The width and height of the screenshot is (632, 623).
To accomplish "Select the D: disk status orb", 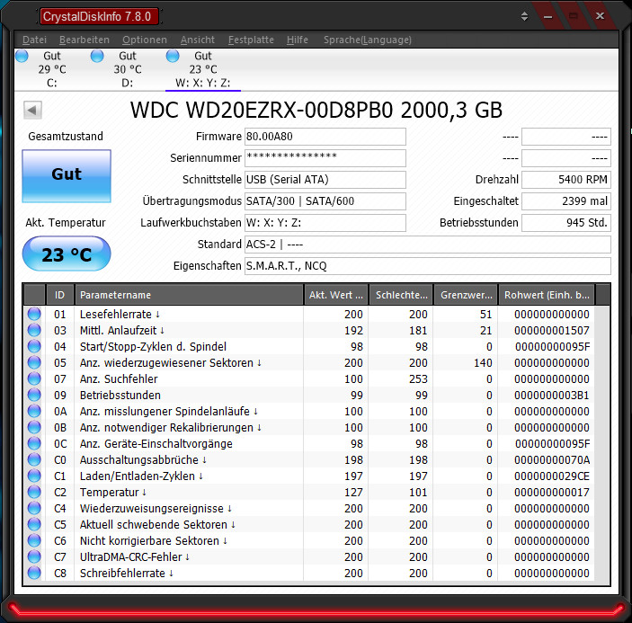I will click(97, 56).
